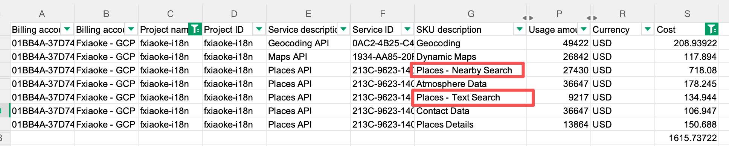
Task: Open the active Cost filter button
Action: (711, 29)
